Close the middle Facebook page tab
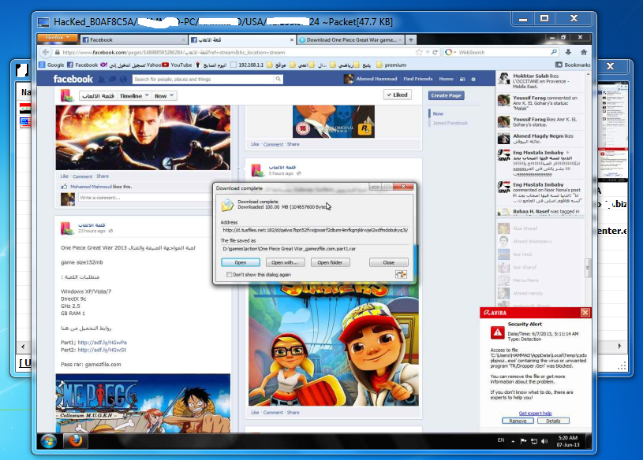Viewport: 643px width, 460px height. [x=292, y=39]
